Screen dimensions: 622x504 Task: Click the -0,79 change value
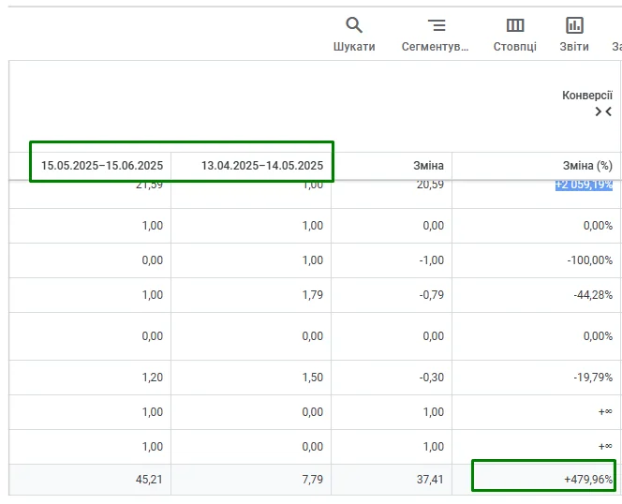coord(431,295)
